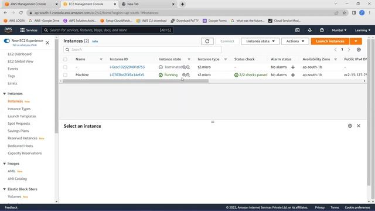
Task: Open AMIs in the sidebar
Action: click(12, 171)
